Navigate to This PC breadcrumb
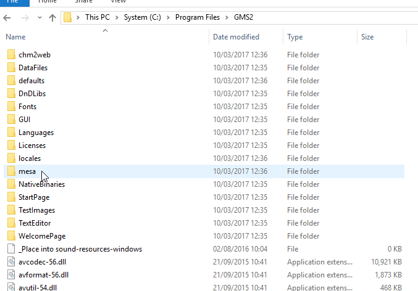This screenshot has width=418, height=291. pyautogui.click(x=98, y=17)
